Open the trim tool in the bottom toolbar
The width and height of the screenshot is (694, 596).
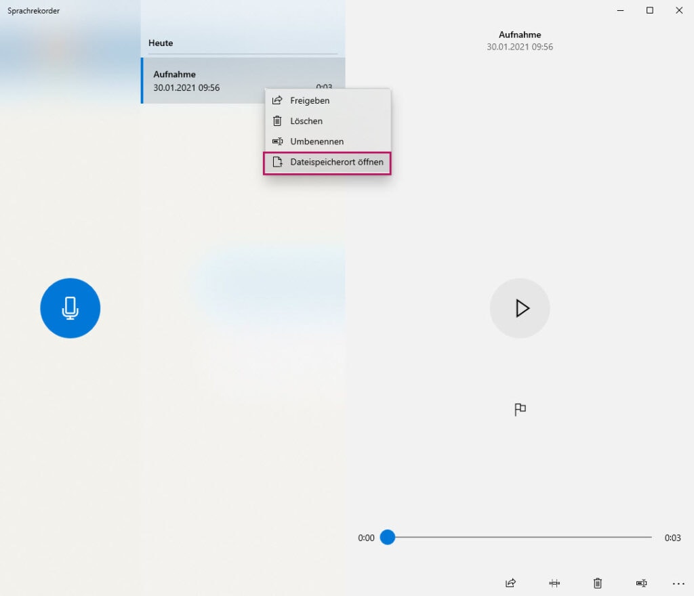554,582
